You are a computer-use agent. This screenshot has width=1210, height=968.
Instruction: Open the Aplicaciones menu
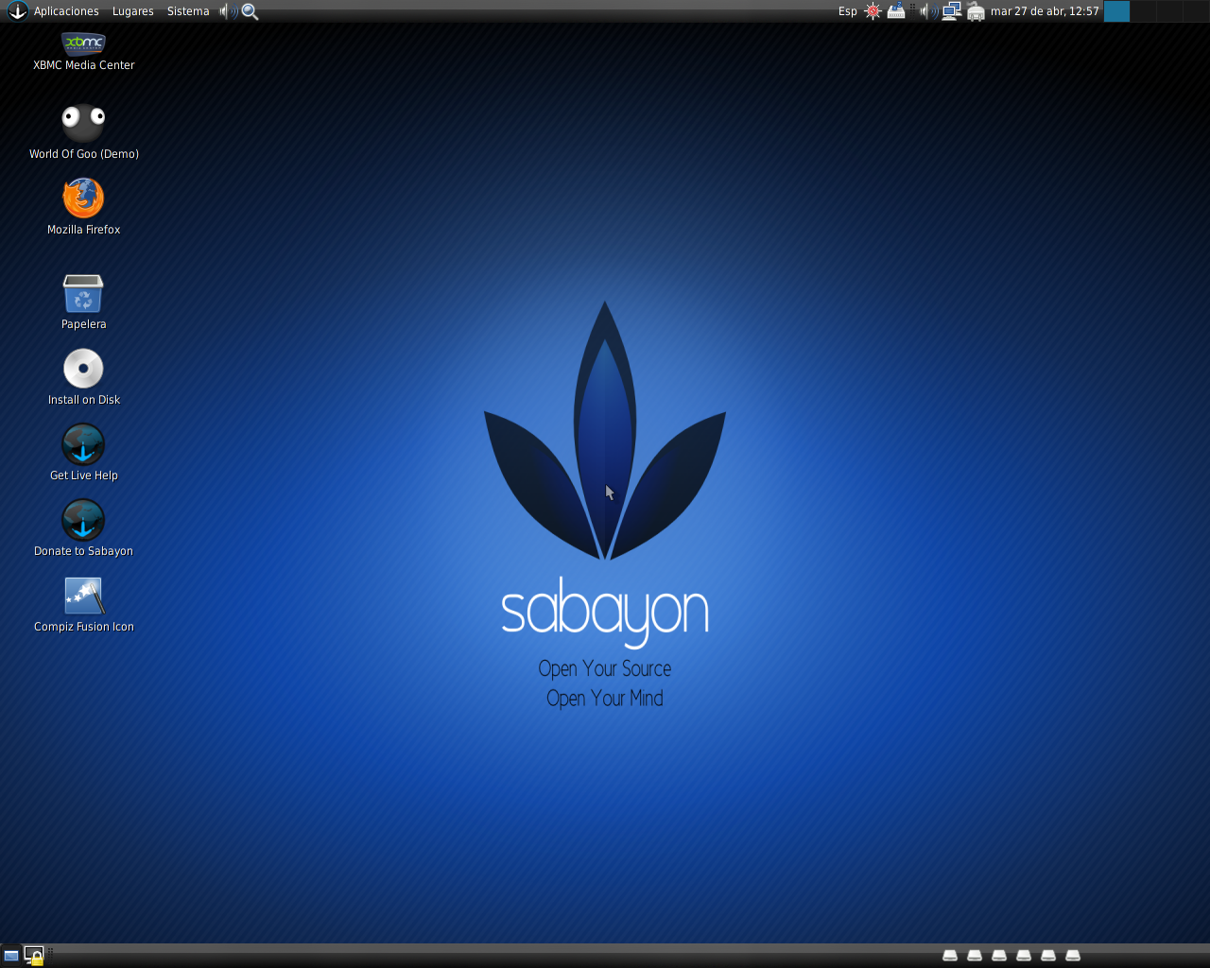pos(66,11)
